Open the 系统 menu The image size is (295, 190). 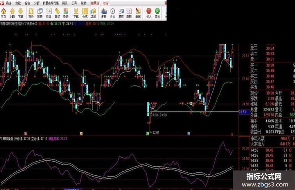point(8,3)
